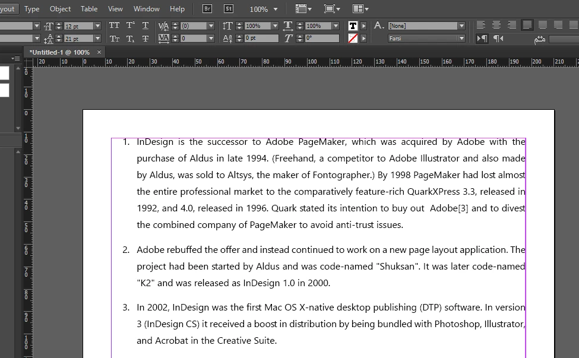This screenshot has height=358, width=579.
Task: Open the Screen Mode menu icon
Action: click(x=331, y=8)
